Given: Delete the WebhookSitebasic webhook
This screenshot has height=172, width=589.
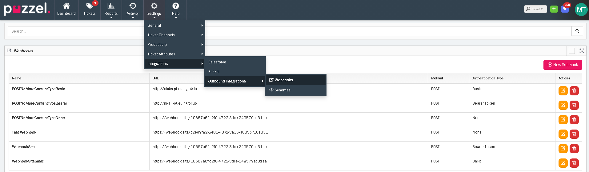Looking at the screenshot, I should [x=574, y=163].
